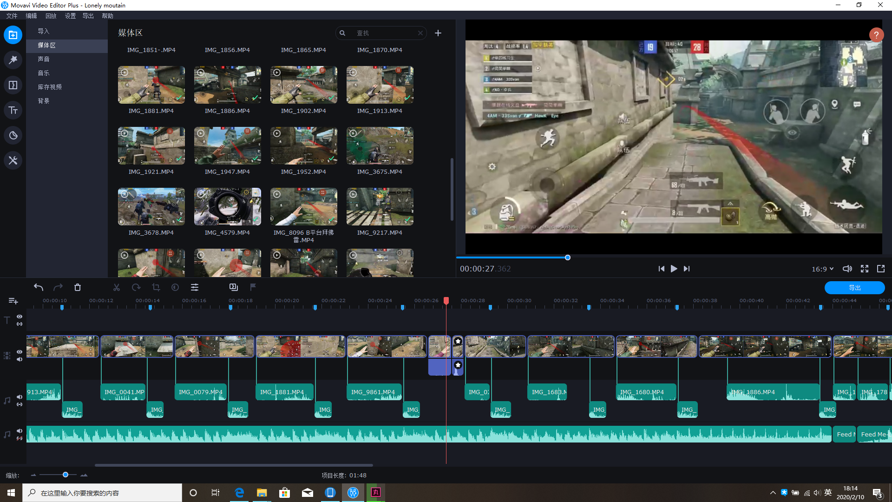Open the 编辑 menu

[31, 16]
